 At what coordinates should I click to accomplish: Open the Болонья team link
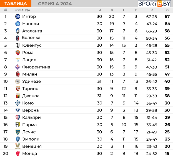(x=31, y=38)
